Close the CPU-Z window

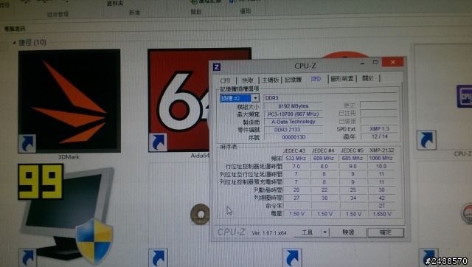[393, 62]
